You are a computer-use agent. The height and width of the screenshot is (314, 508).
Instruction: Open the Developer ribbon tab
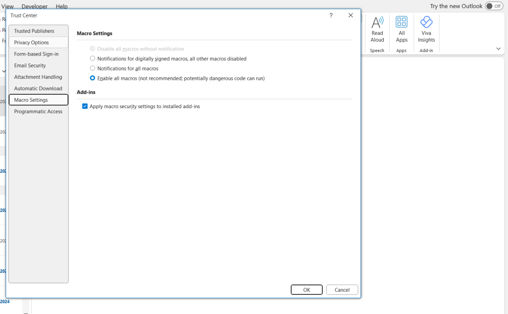click(35, 6)
